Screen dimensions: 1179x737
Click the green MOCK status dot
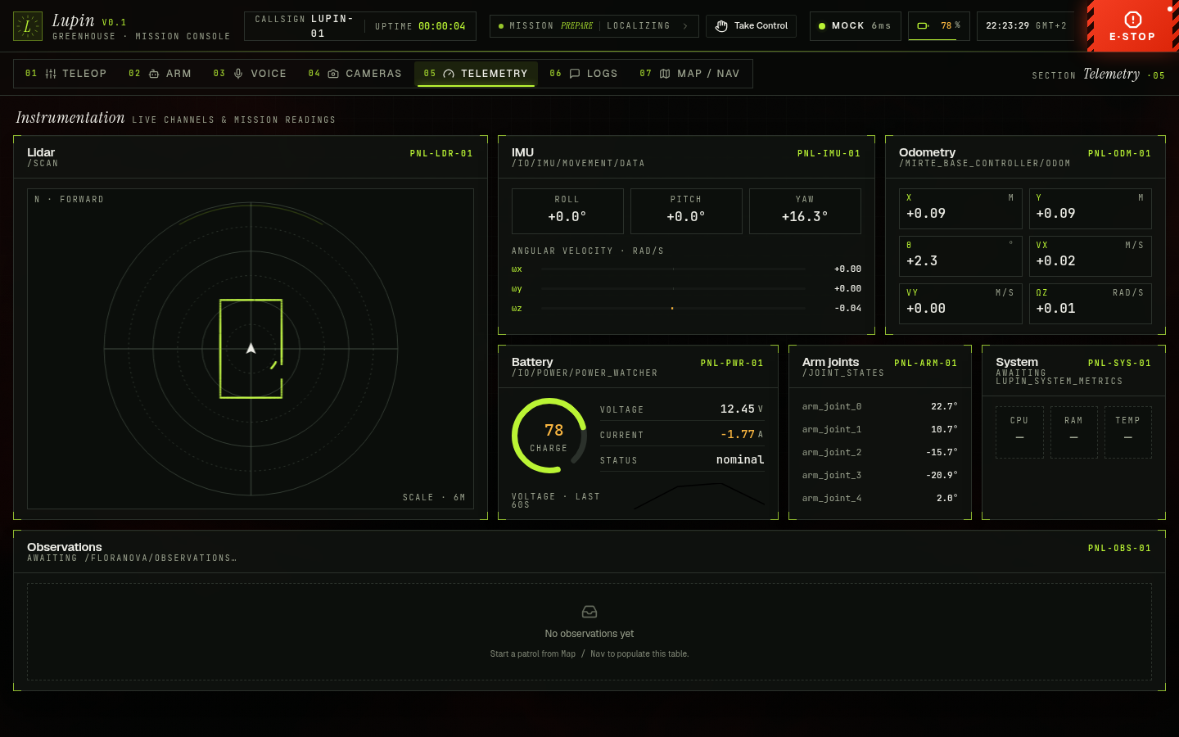(822, 26)
